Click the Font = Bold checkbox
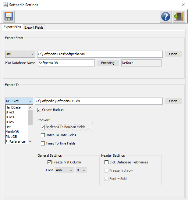 click(106, 179)
